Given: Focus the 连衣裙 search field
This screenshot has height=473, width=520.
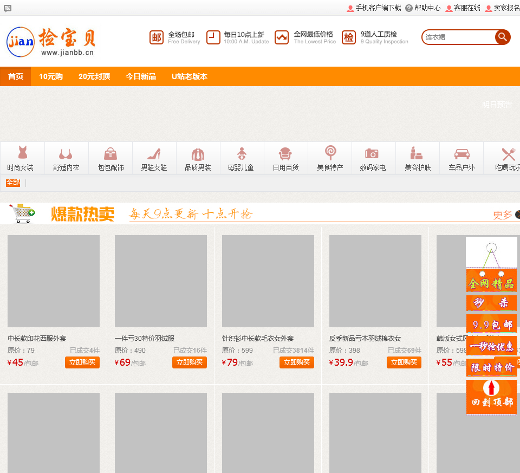Looking at the screenshot, I should tap(459, 37).
